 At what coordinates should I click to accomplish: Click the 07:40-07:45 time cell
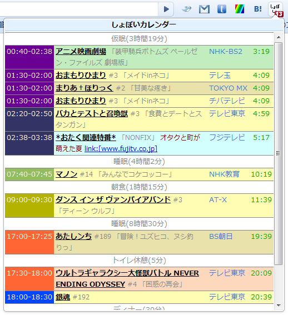coord(29,174)
